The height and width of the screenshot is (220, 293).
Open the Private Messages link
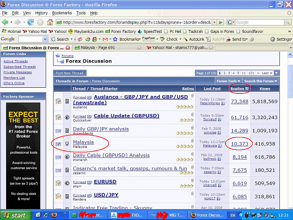tap(17, 72)
